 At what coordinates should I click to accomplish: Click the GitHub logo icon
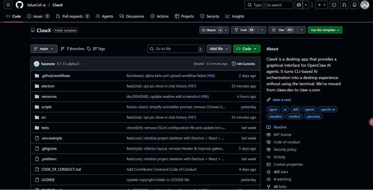19,5
